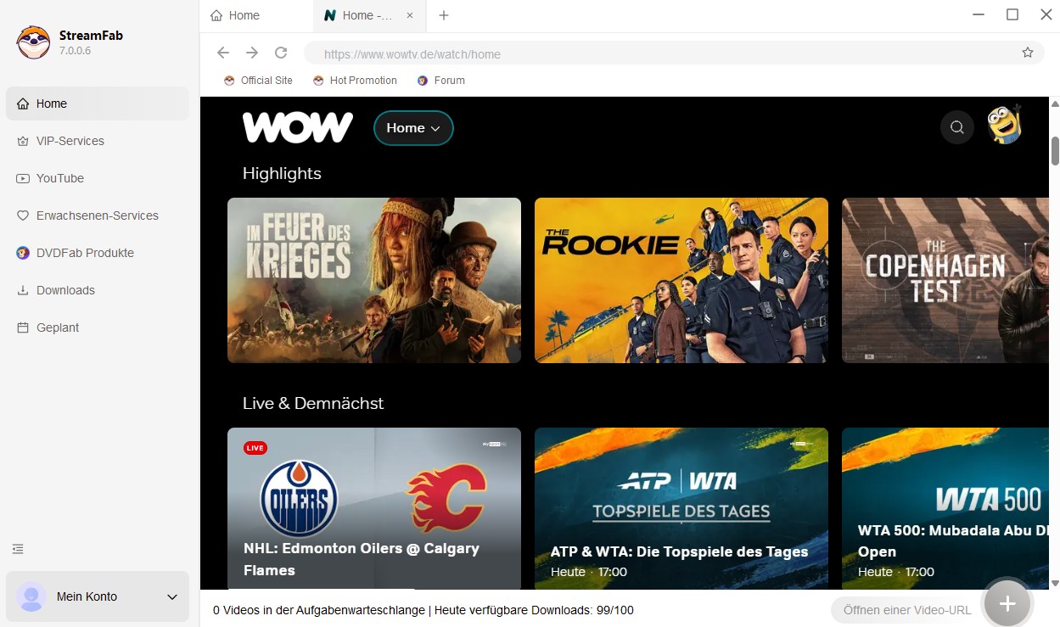
Task: Reload the current page
Action: point(281,53)
